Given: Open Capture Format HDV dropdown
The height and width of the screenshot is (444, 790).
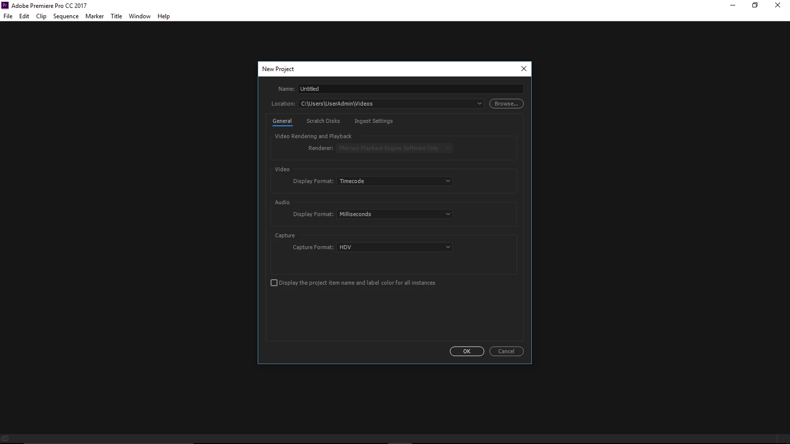Looking at the screenshot, I should (x=395, y=247).
